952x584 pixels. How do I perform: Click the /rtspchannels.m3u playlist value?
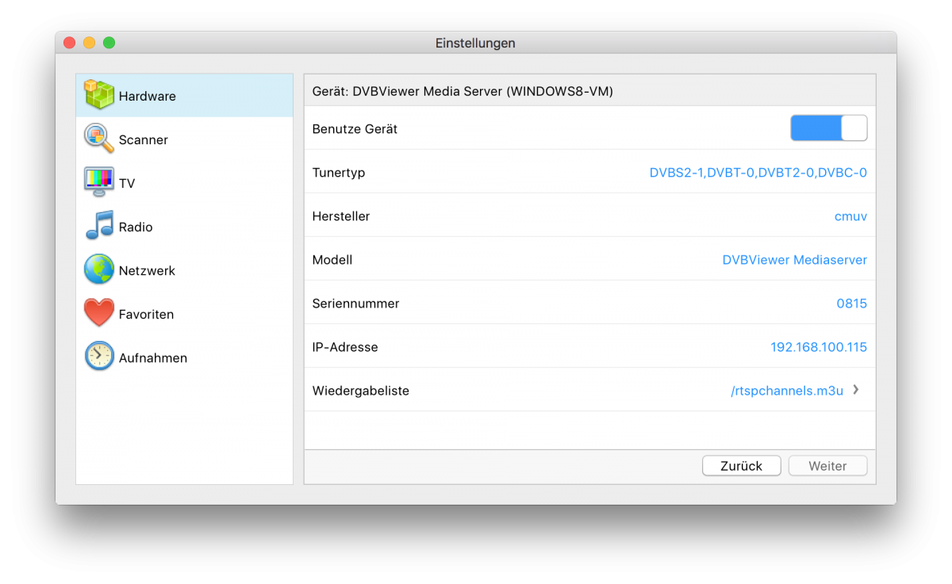click(x=787, y=391)
